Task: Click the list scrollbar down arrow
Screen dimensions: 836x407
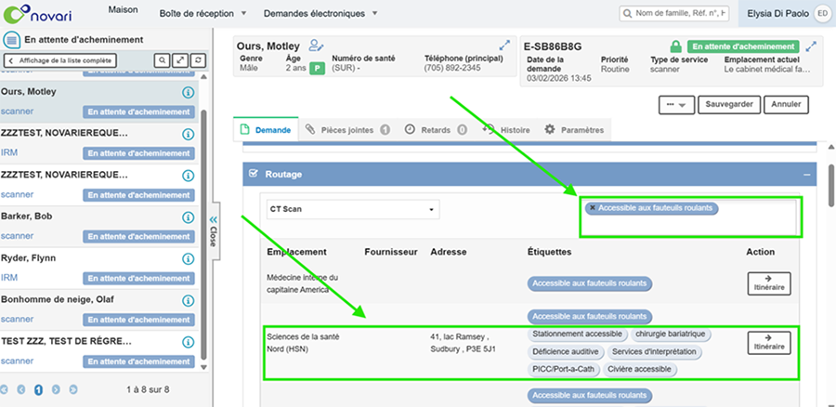Action: [x=203, y=368]
